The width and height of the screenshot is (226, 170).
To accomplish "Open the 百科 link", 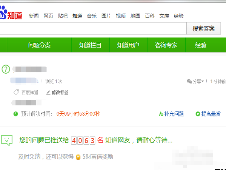I will pyautogui.click(x=150, y=16).
